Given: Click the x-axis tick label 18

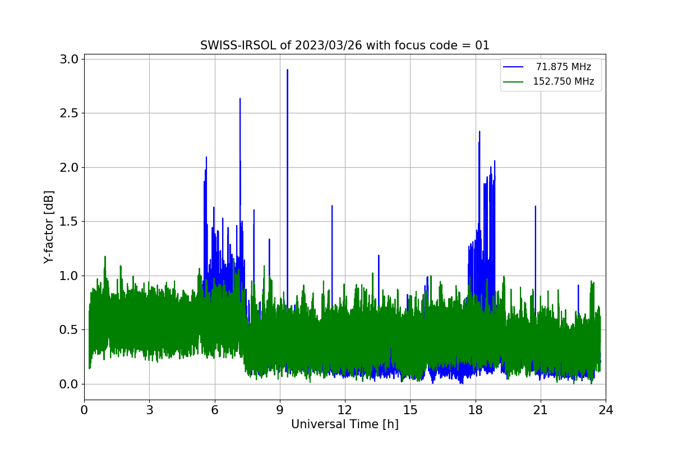Looking at the screenshot, I should (x=476, y=410).
